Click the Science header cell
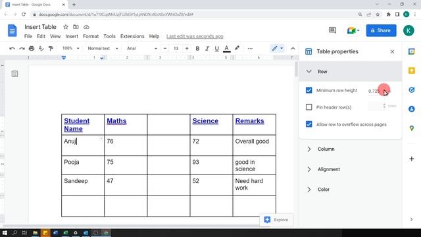 pos(211,124)
